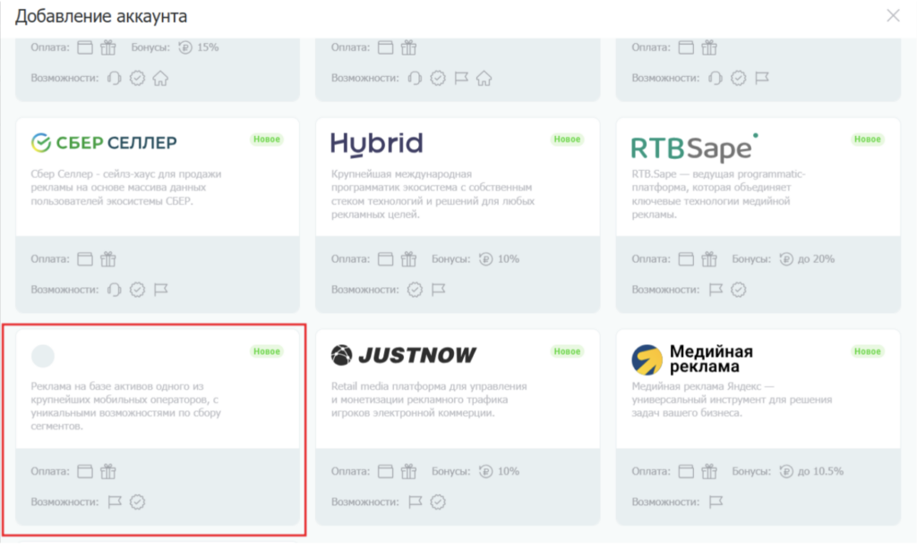
Task: Click bank card payment icon in RTBSape card
Action: [686, 258]
